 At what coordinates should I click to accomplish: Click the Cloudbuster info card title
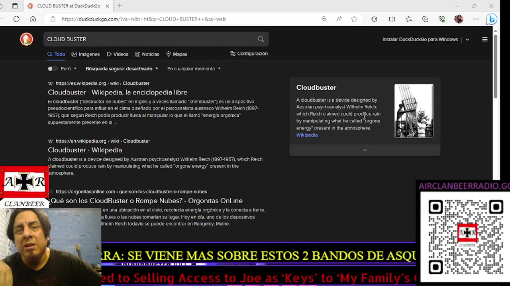coord(316,87)
